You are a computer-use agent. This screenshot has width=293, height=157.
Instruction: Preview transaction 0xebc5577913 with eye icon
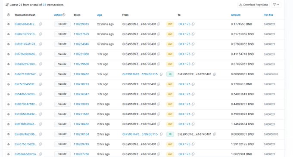point(9,34)
